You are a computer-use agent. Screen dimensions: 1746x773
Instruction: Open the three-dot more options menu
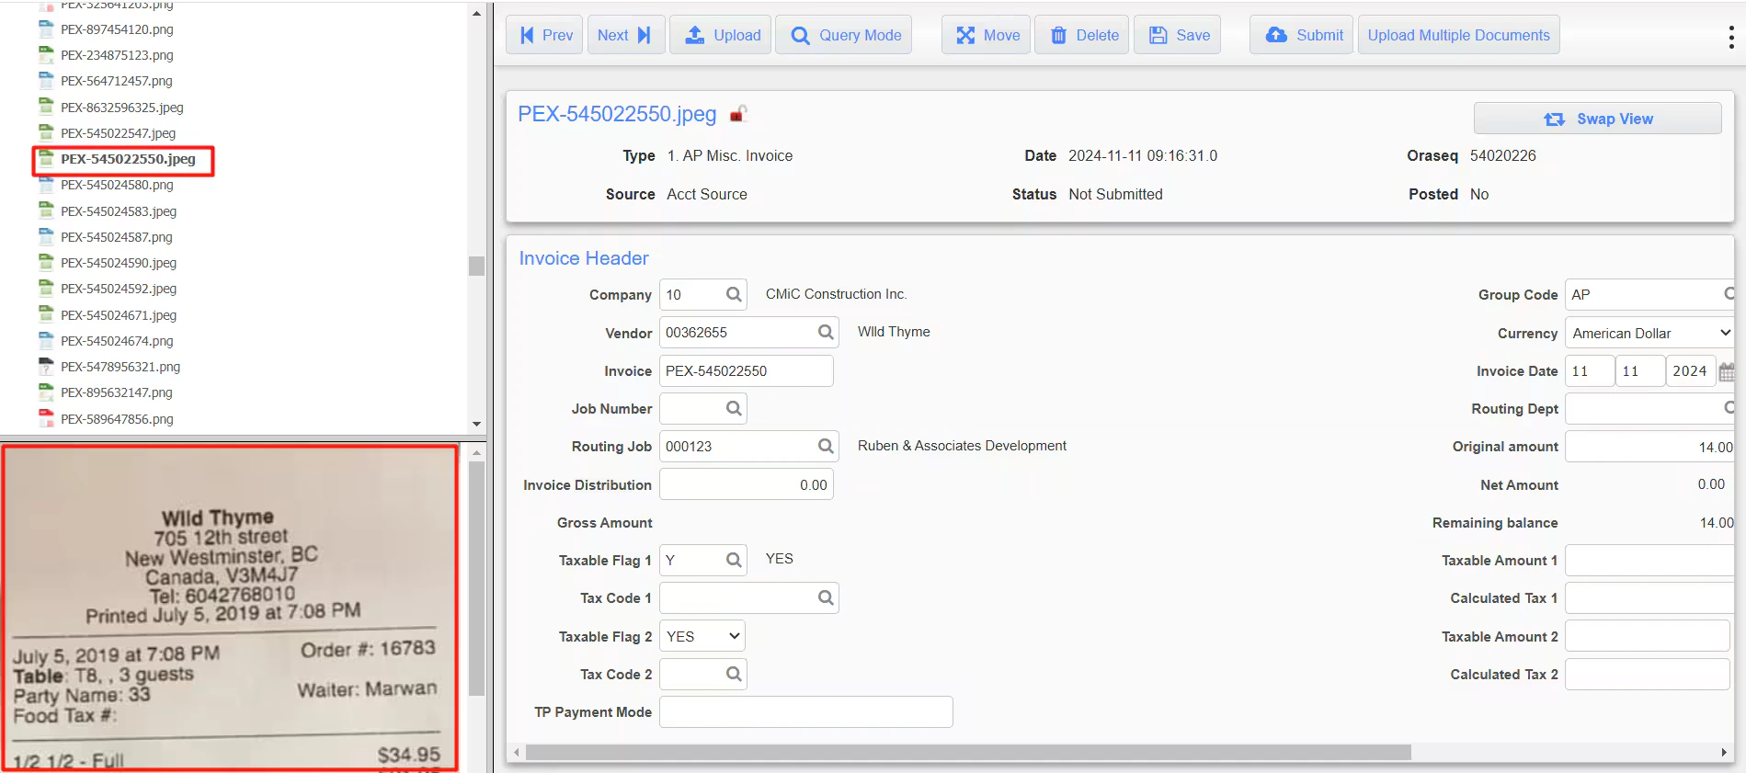pyautogui.click(x=1731, y=37)
